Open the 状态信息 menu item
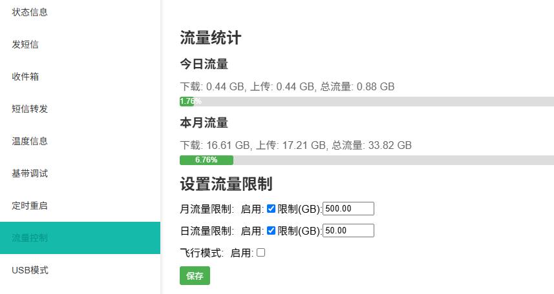Viewport: 554px width, 294px height. click(80, 12)
